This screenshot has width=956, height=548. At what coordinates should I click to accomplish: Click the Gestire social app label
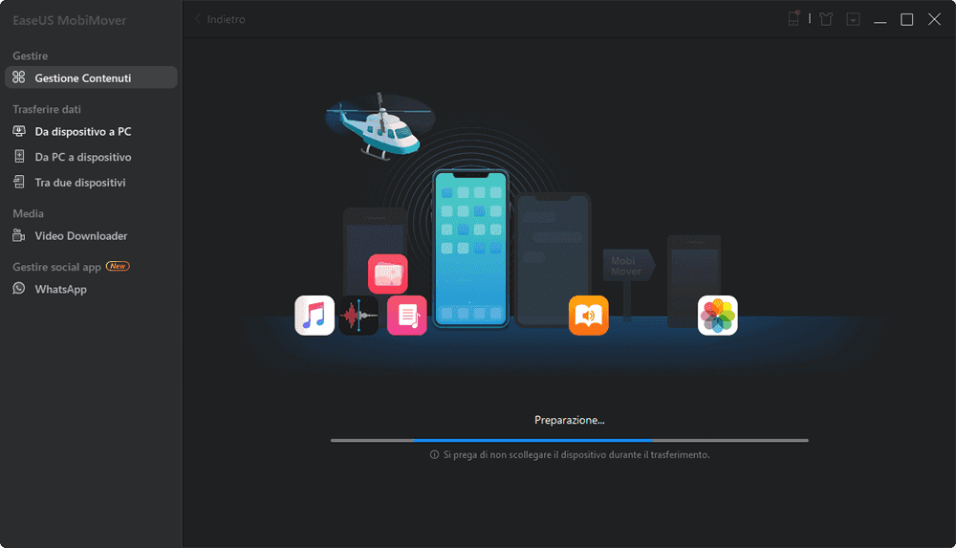coord(56,267)
